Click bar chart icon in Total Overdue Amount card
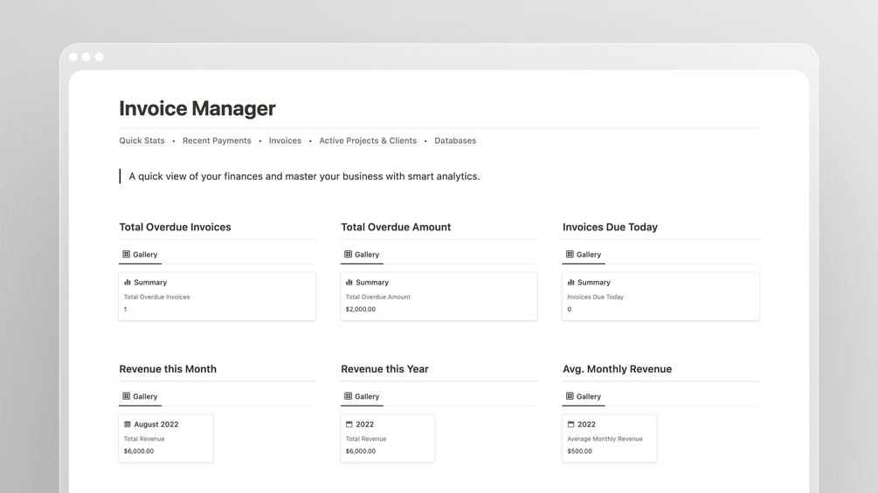 click(349, 282)
